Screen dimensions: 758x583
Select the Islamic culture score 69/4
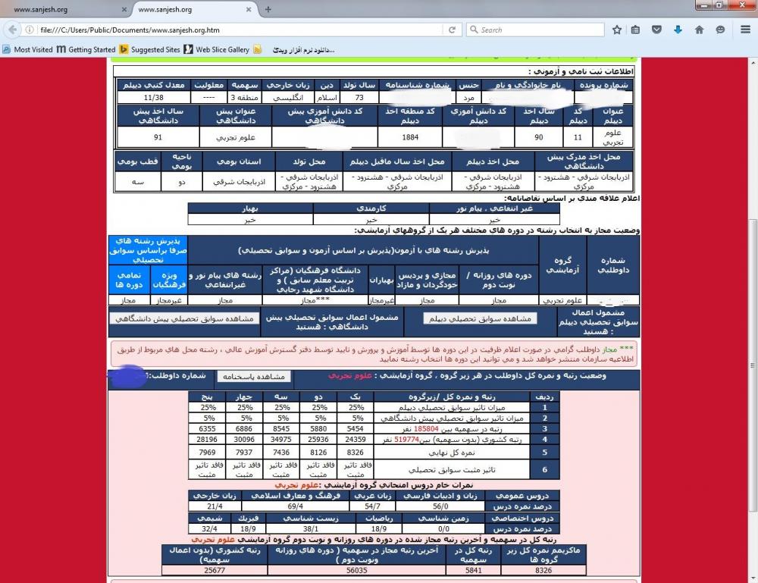pyautogui.click(x=296, y=506)
